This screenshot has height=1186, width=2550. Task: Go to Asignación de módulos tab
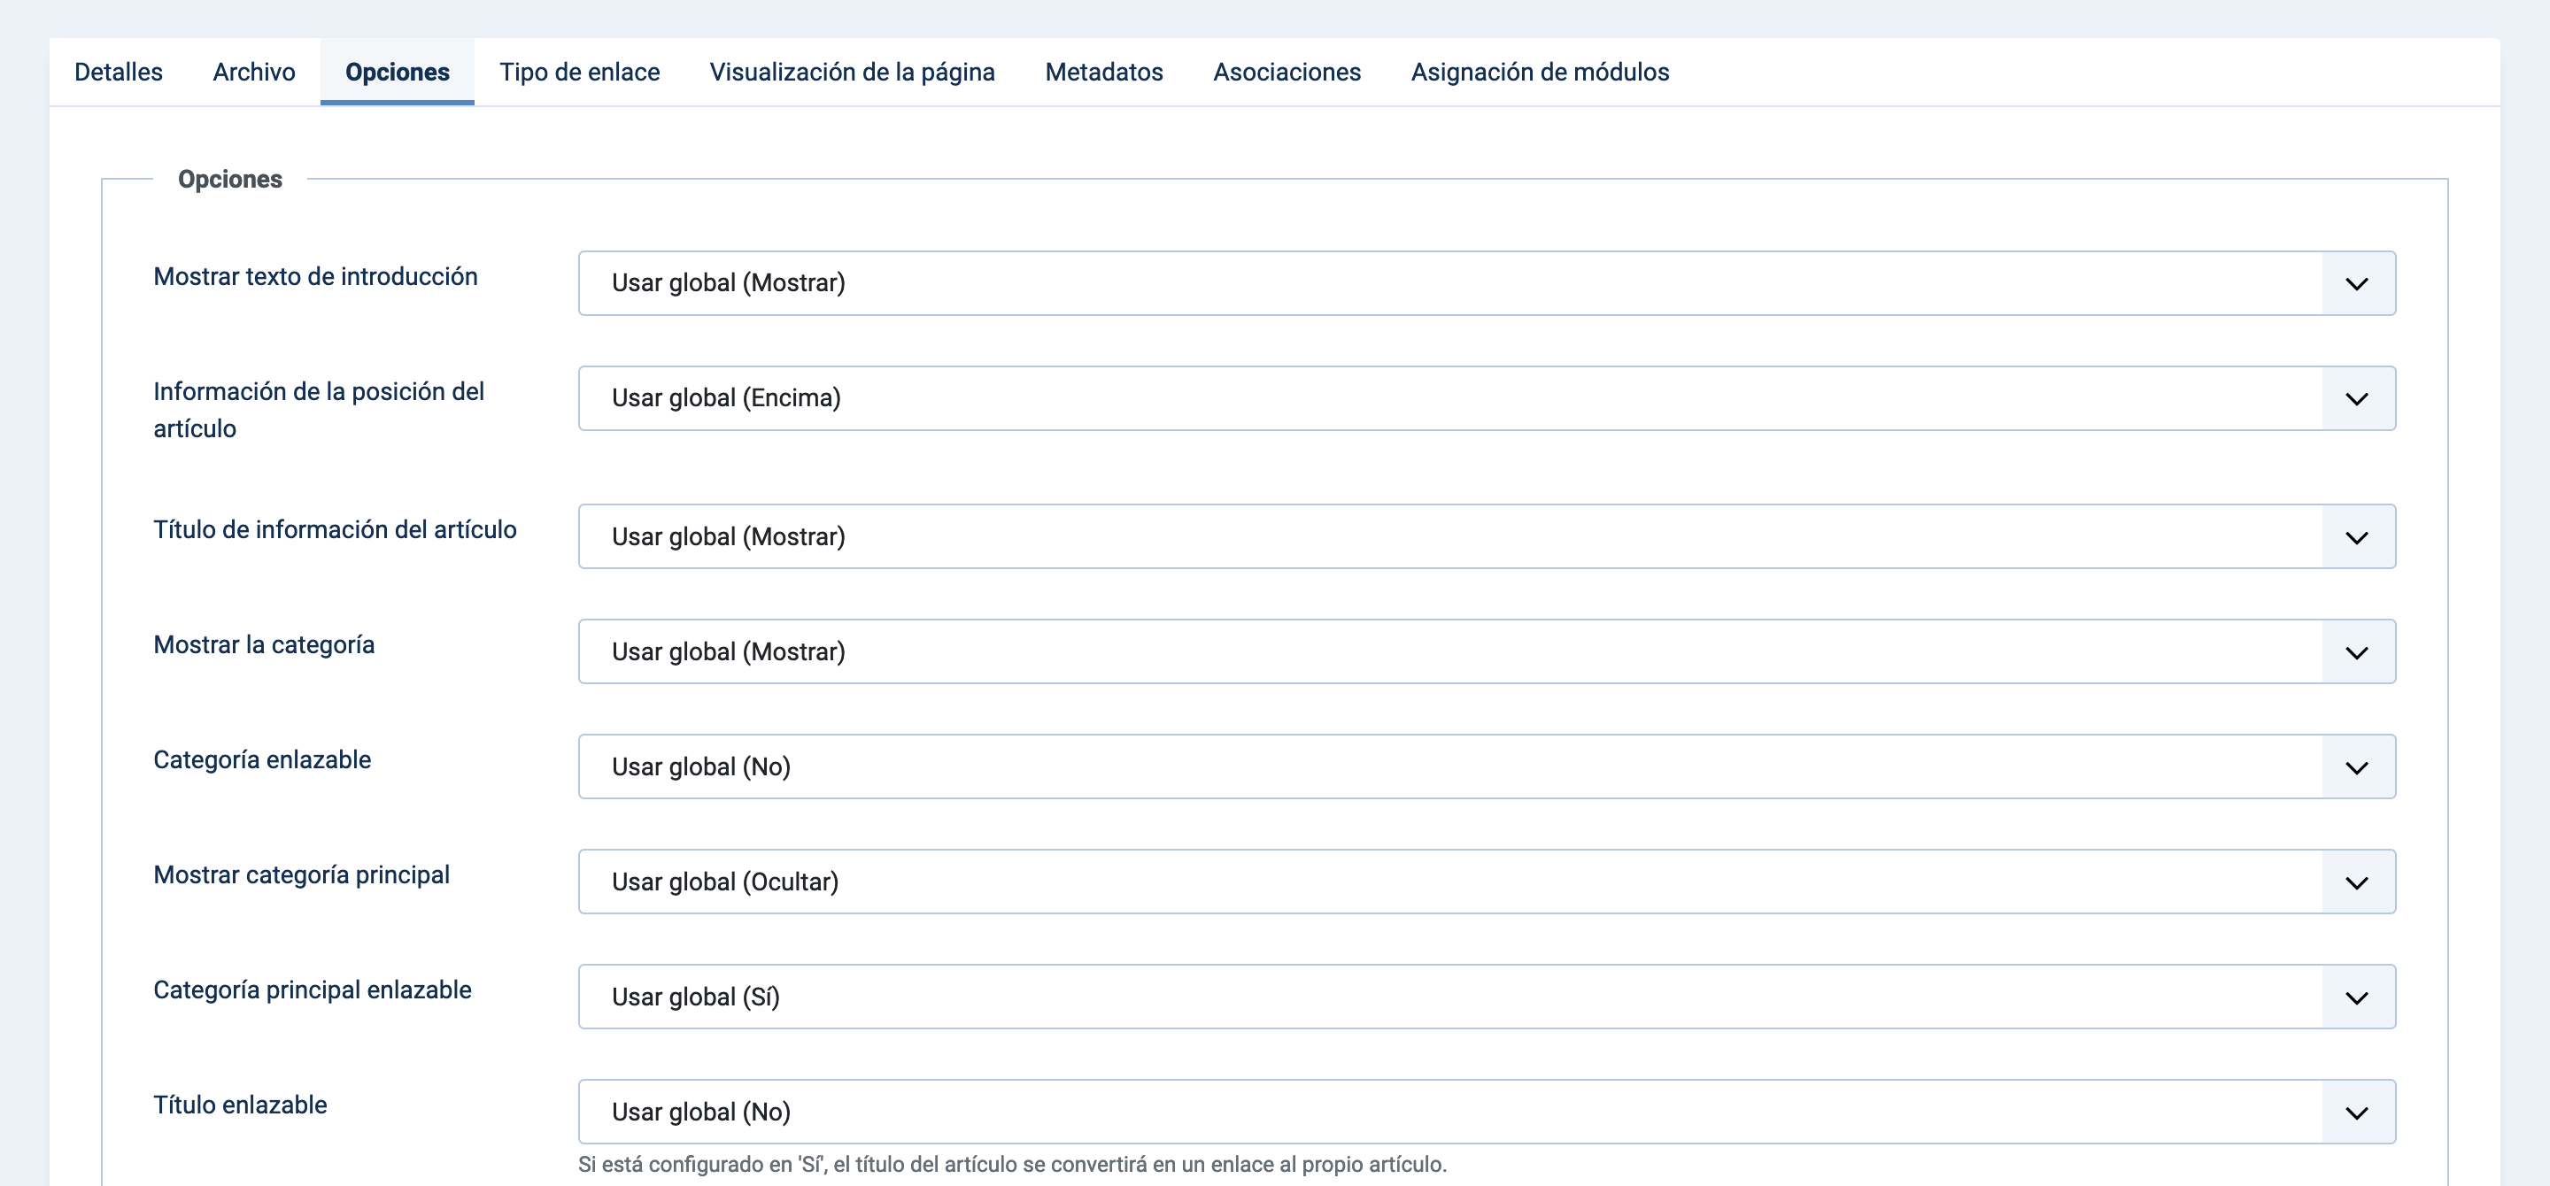[1540, 73]
